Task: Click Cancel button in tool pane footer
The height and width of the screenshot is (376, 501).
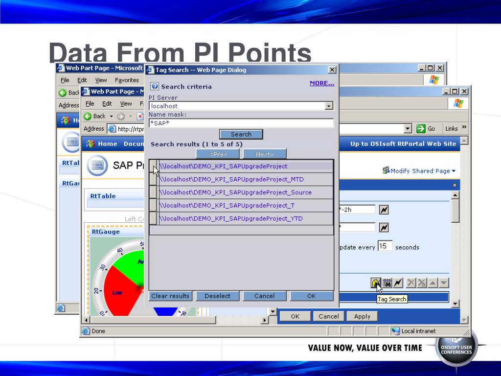Action: (328, 316)
